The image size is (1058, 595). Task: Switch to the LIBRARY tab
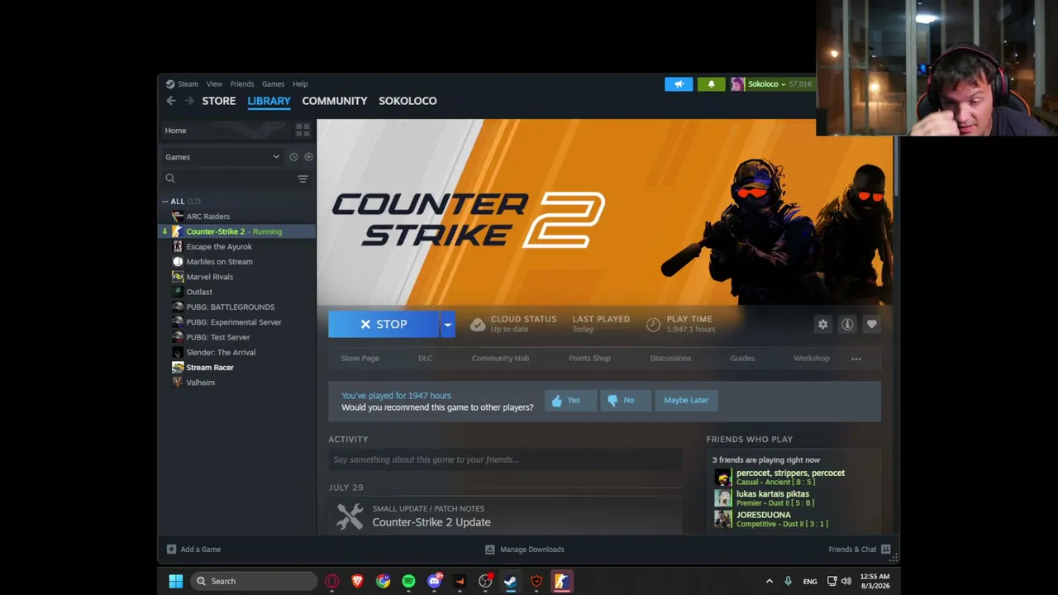[269, 101]
